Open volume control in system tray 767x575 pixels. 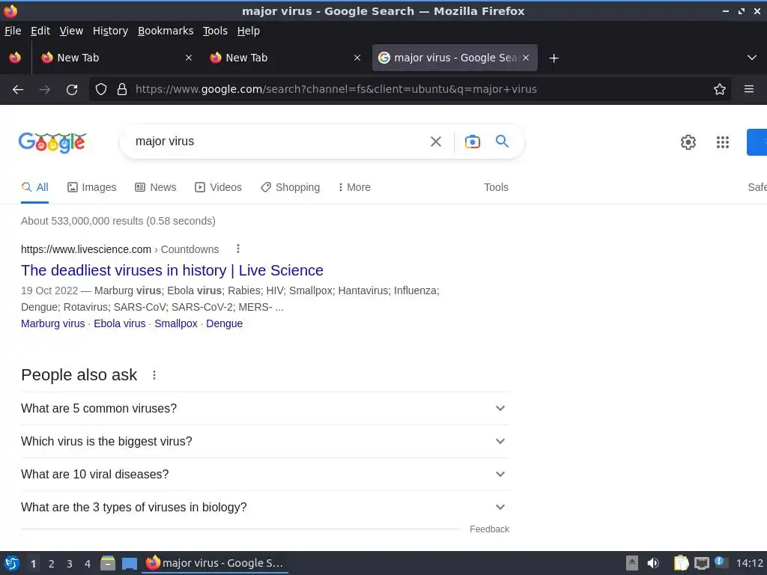(x=653, y=563)
